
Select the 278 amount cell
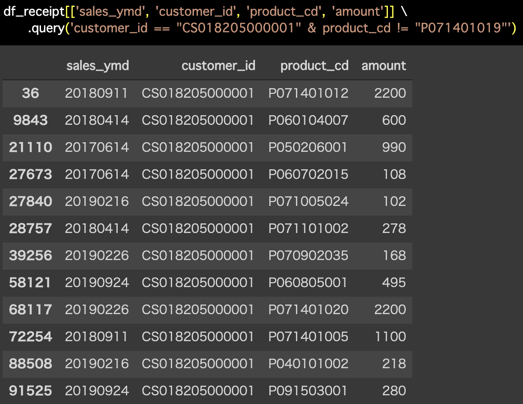(394, 228)
